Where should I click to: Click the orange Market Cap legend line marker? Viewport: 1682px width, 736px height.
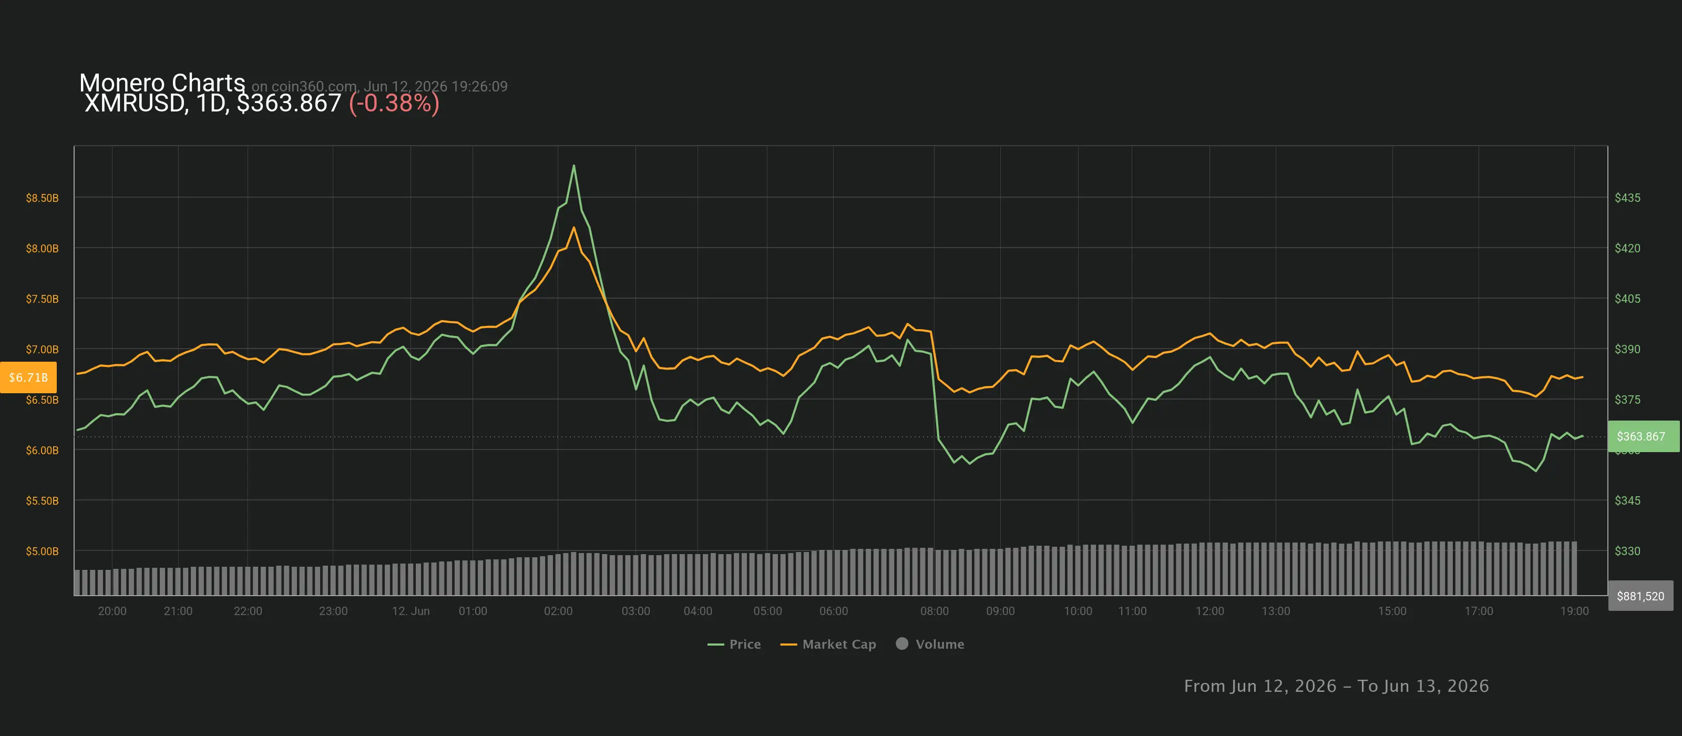789,645
